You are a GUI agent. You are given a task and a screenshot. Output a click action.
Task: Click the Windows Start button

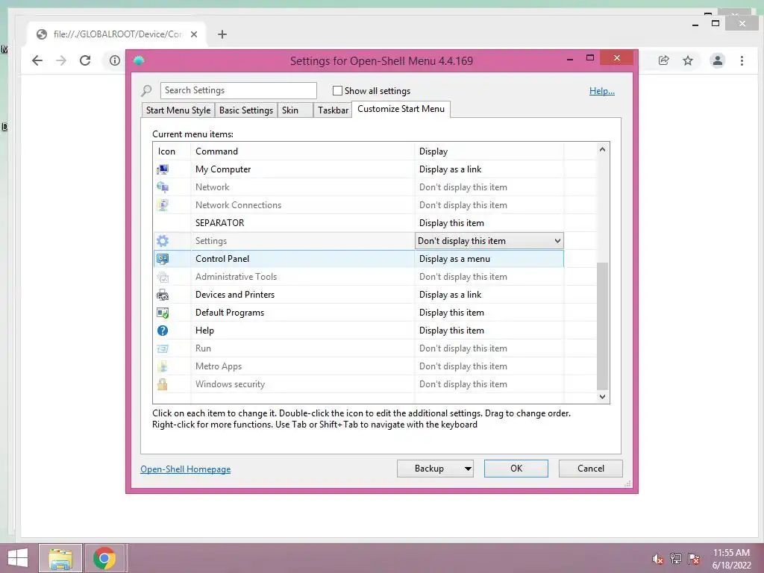coord(18,558)
